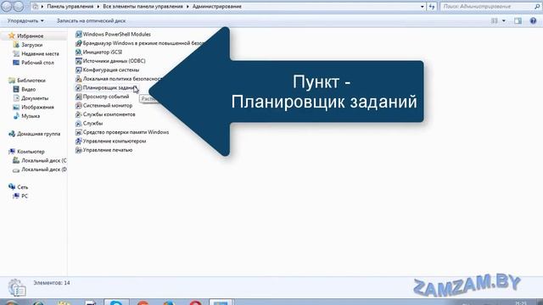The height and width of the screenshot is (305, 543).
Task: Open the view options dropdown arrow
Action: click(504, 20)
